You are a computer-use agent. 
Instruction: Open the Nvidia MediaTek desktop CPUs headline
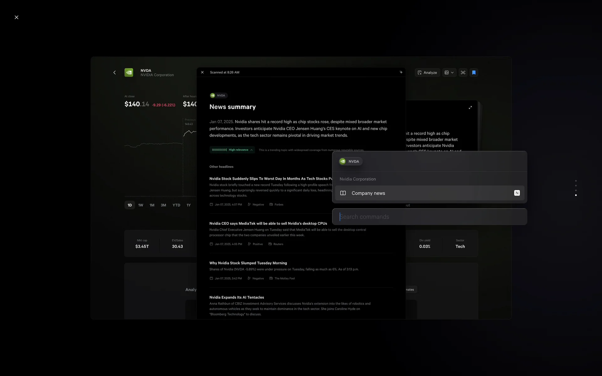click(268, 223)
